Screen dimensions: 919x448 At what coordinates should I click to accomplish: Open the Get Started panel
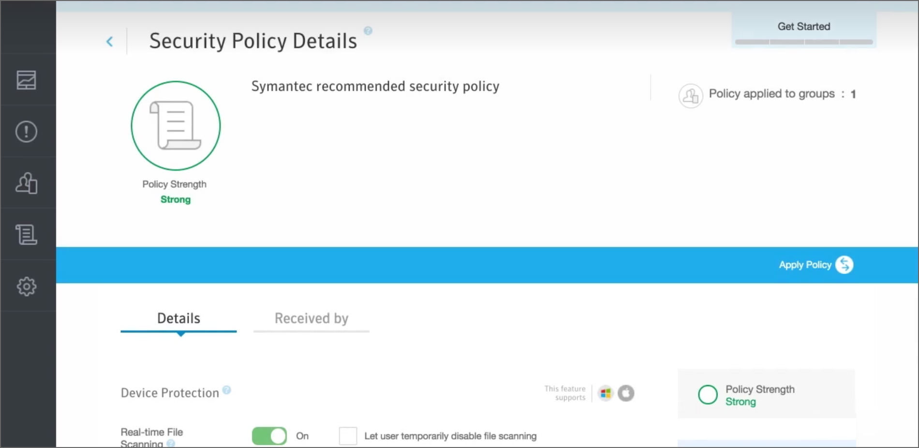[x=804, y=27]
